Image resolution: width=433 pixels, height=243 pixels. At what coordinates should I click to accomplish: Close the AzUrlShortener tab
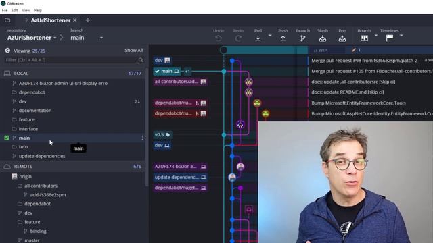coord(75,20)
